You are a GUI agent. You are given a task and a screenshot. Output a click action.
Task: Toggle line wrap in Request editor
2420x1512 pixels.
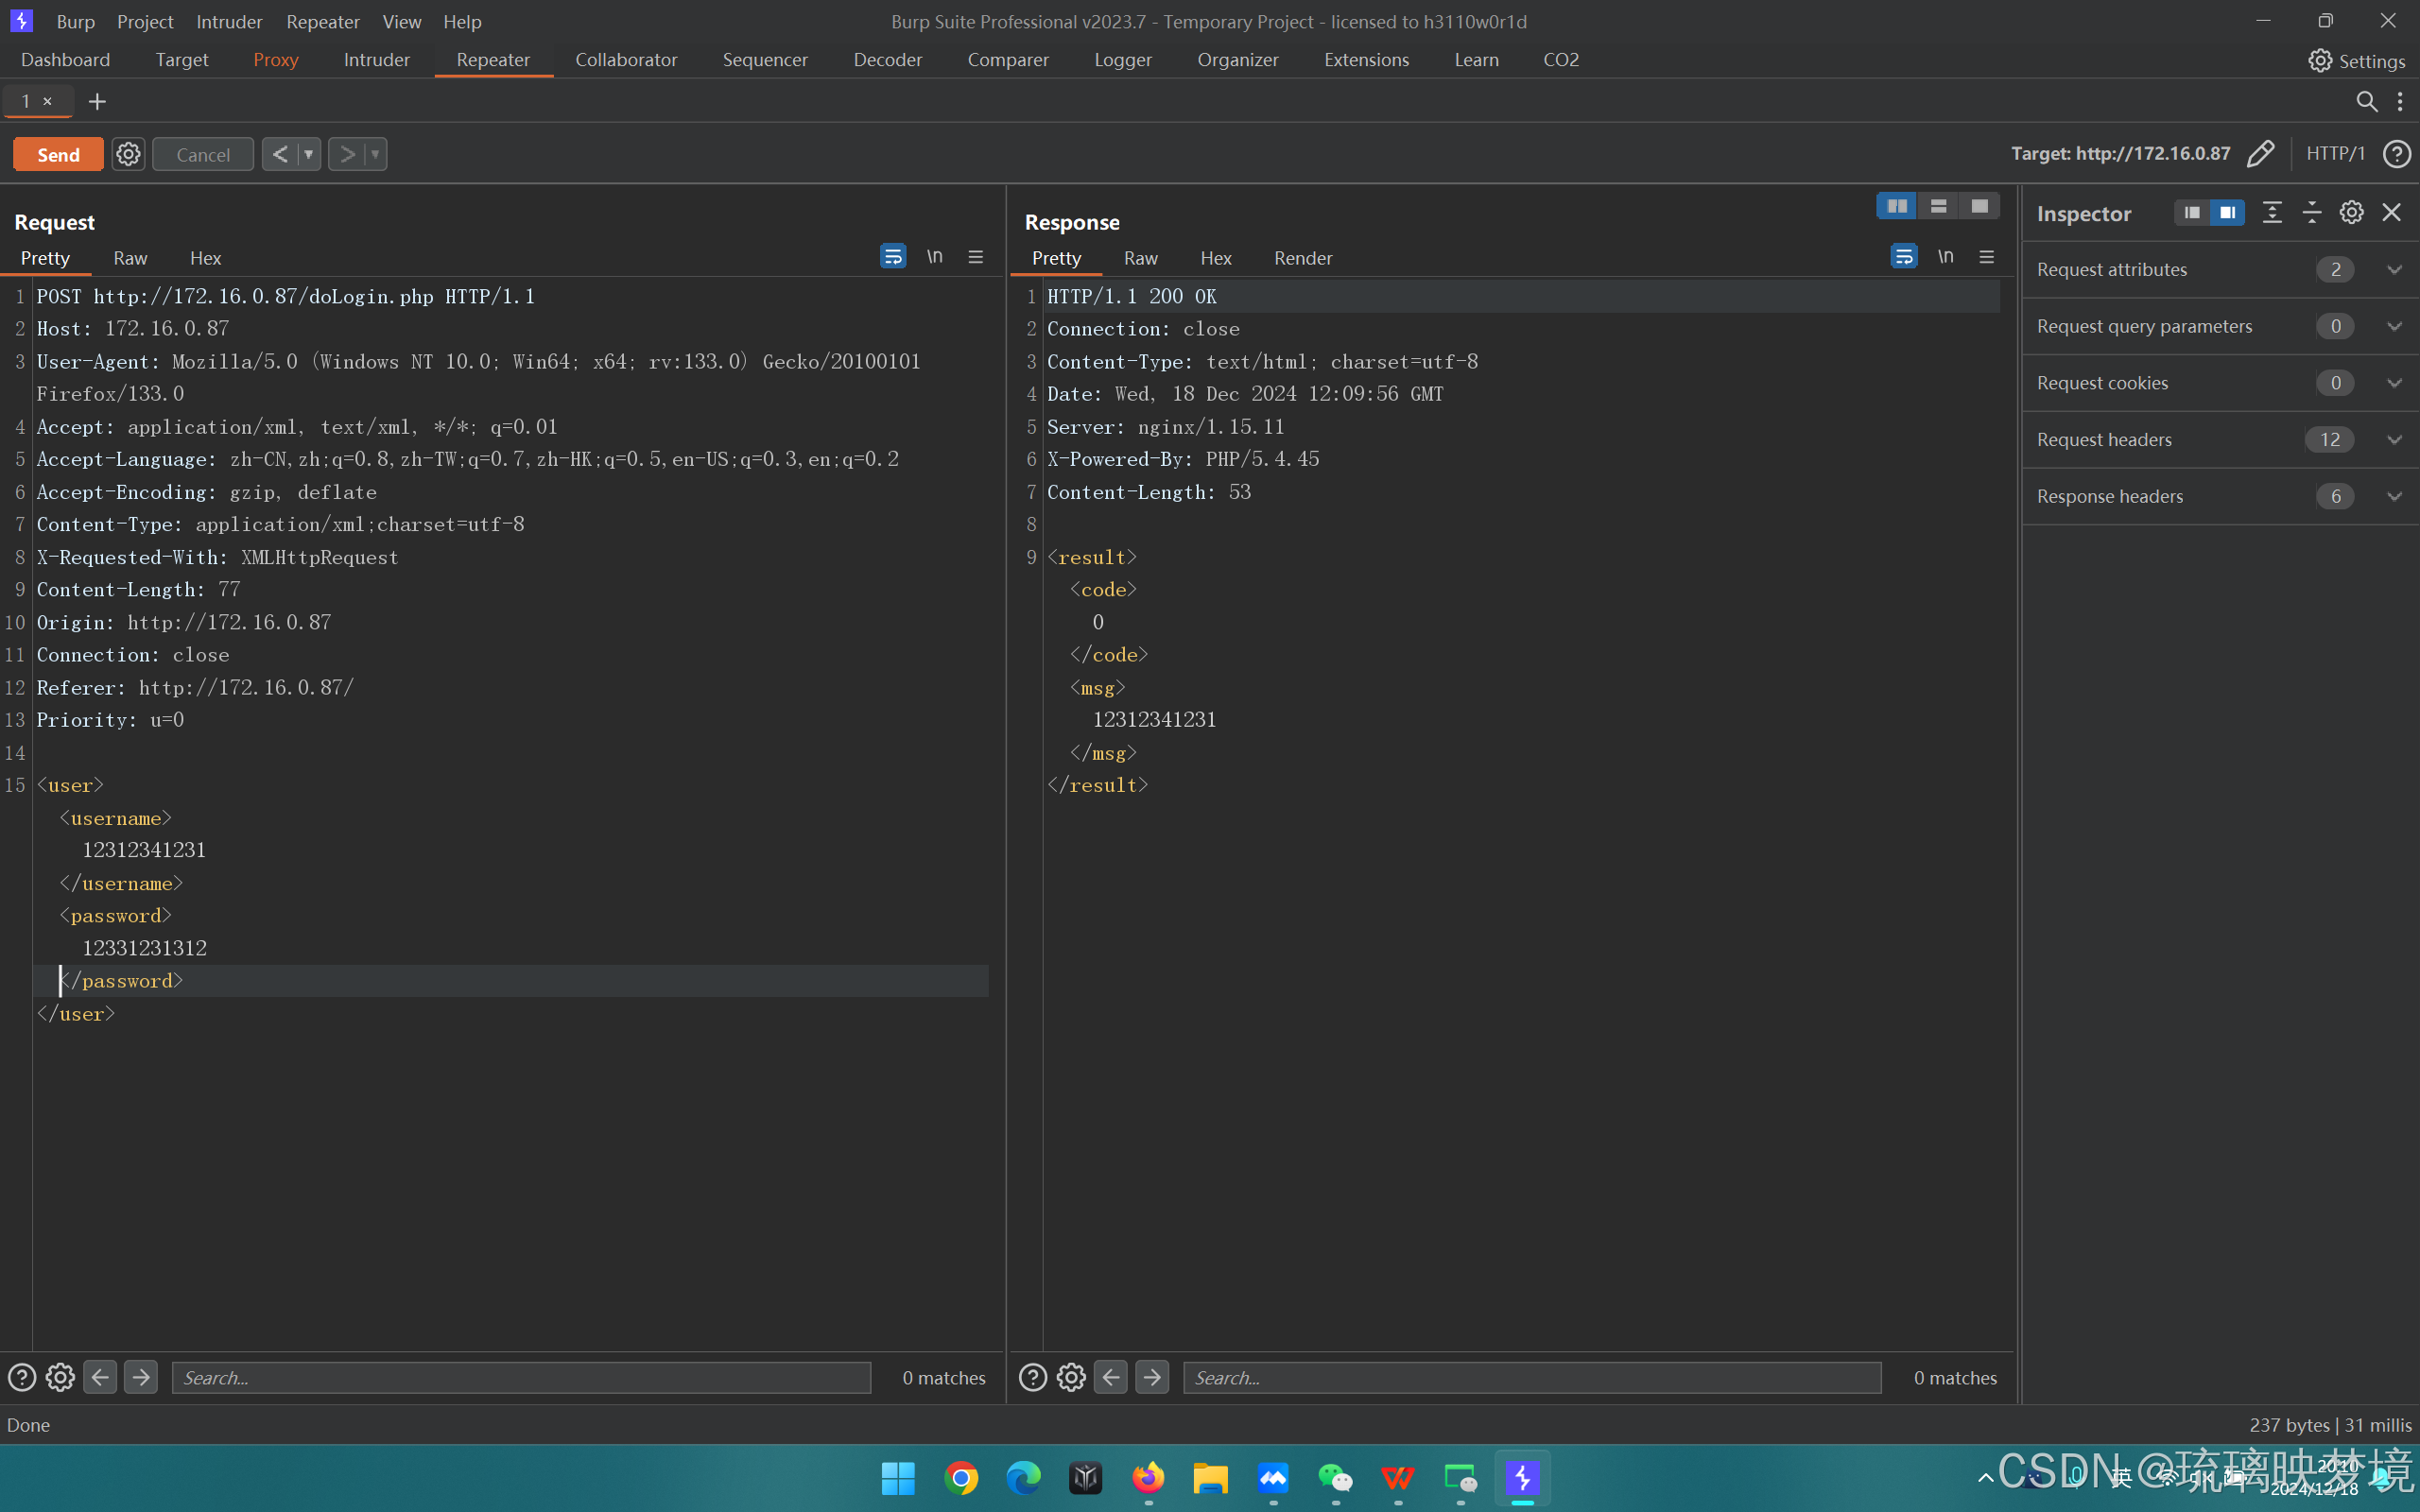tap(892, 257)
